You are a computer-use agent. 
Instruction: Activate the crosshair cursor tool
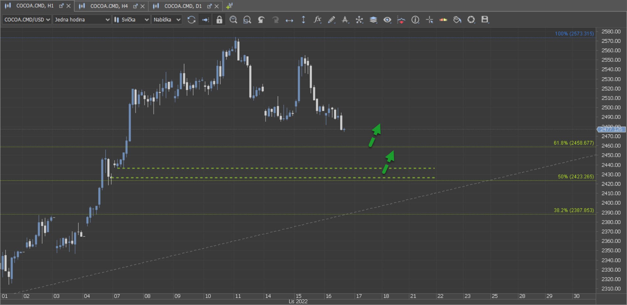pos(429,20)
